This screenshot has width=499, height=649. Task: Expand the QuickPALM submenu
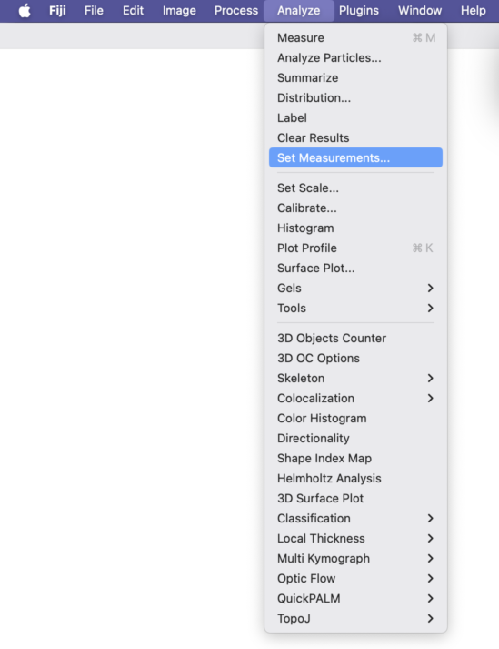click(355, 599)
